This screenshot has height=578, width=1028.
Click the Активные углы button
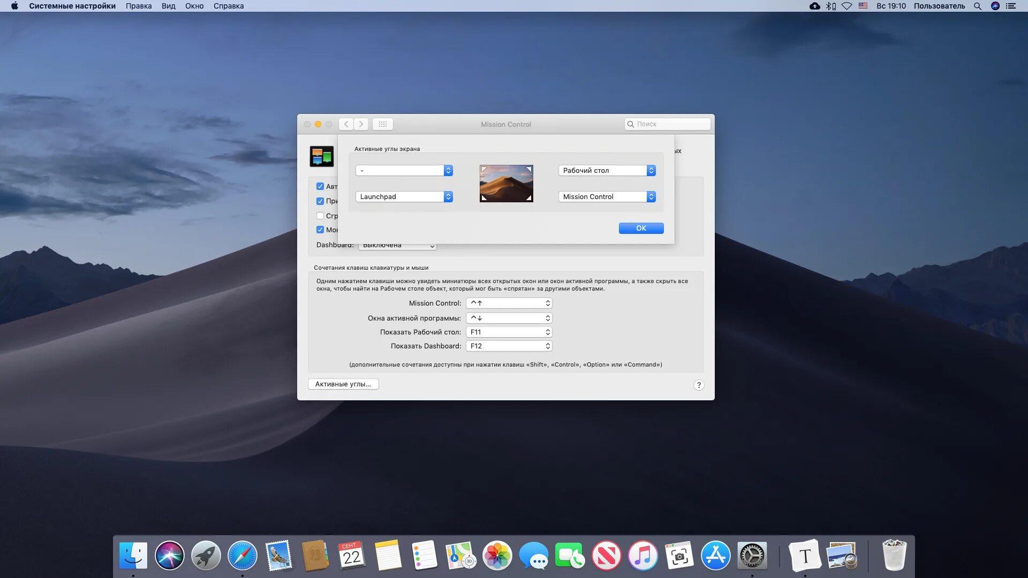pyautogui.click(x=343, y=384)
